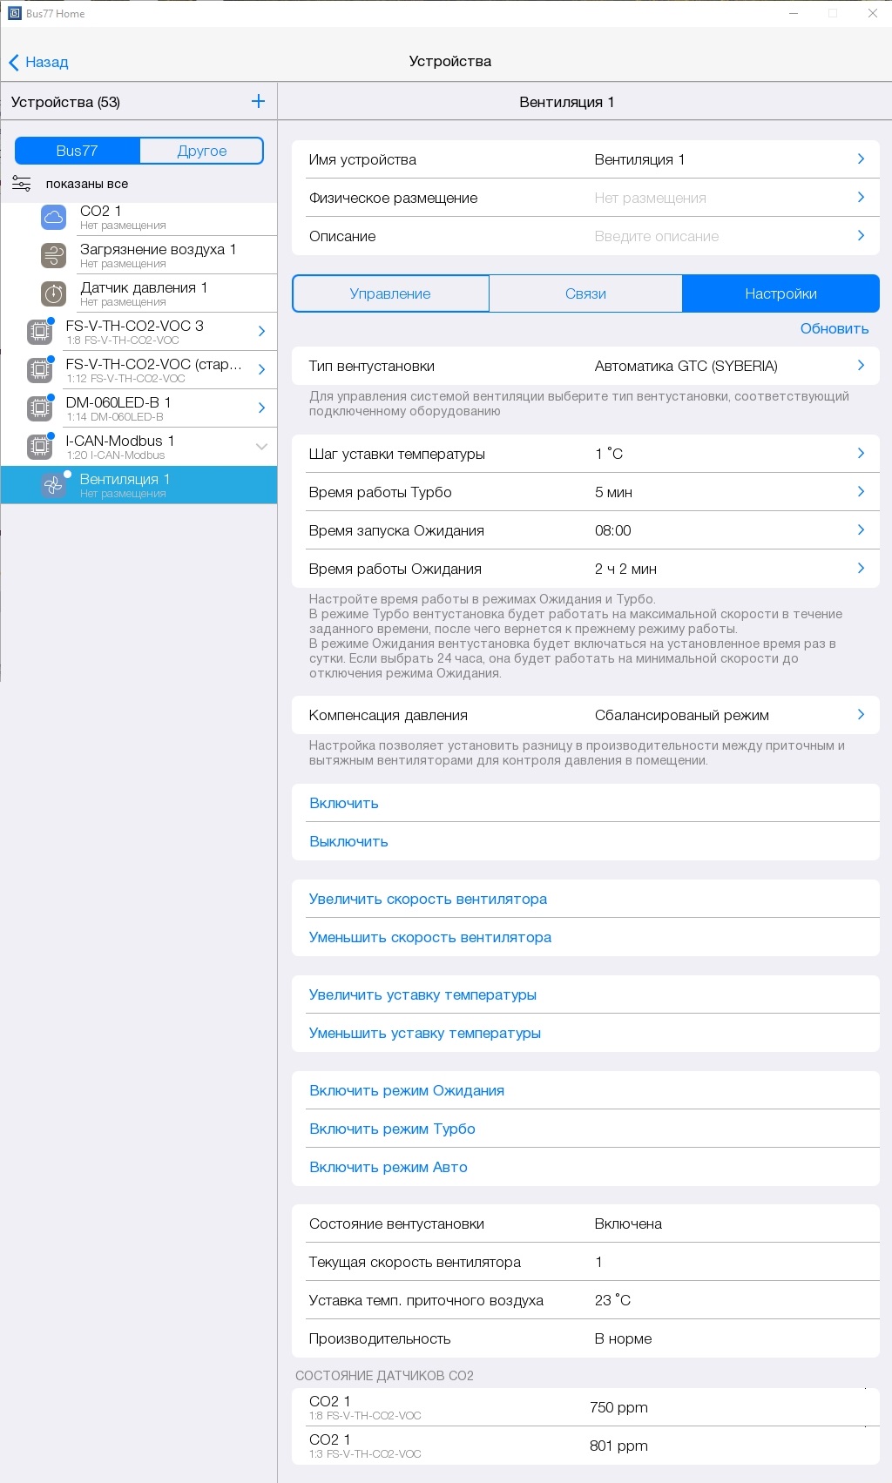Viewport: 892px width, 1483px height.
Task: Open Тип вентустановки selection
Action: [x=585, y=366]
